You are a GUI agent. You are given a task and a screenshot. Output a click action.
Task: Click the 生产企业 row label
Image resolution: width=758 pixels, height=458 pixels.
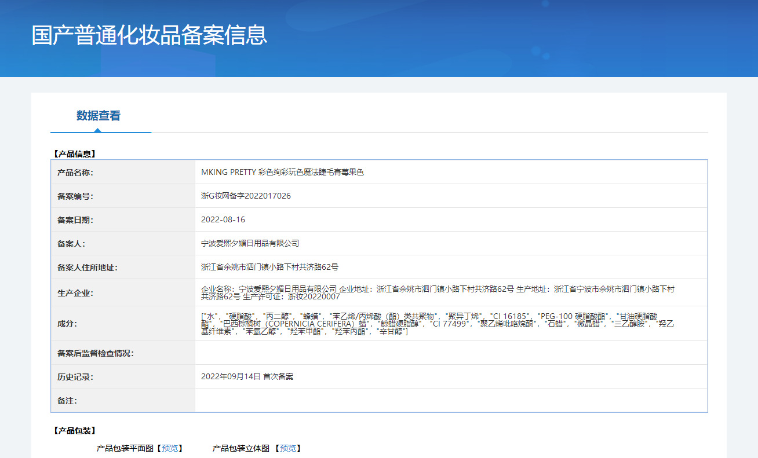tap(75, 292)
